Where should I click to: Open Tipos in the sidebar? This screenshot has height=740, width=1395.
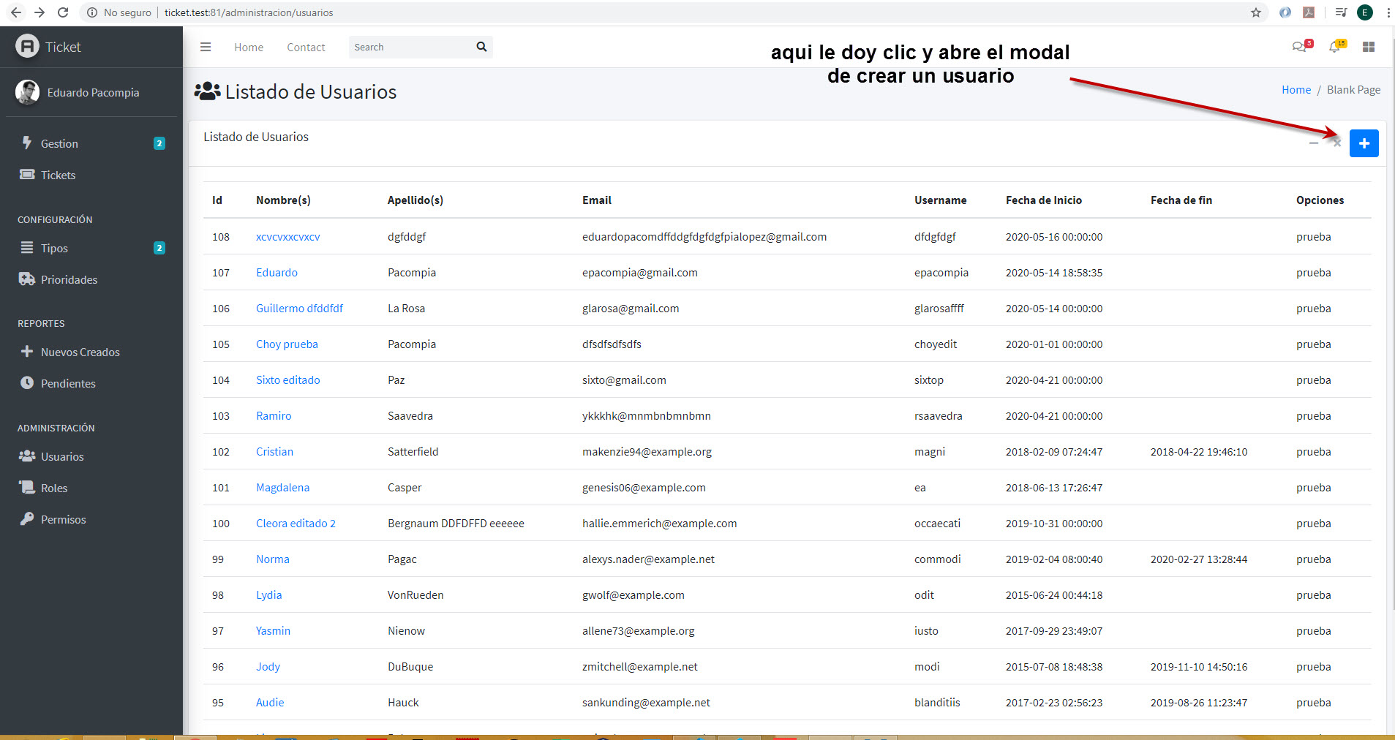[91, 248]
